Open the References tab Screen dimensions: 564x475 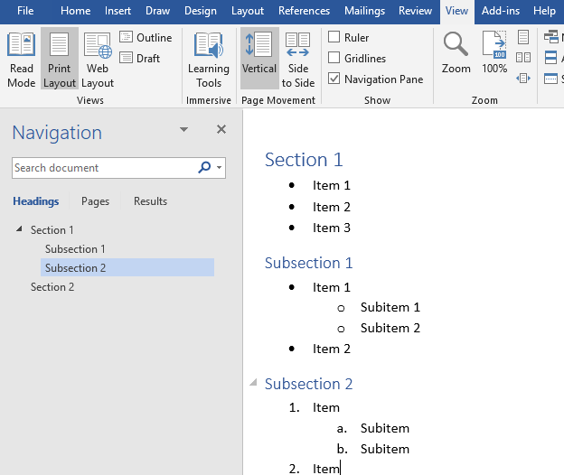tap(304, 11)
